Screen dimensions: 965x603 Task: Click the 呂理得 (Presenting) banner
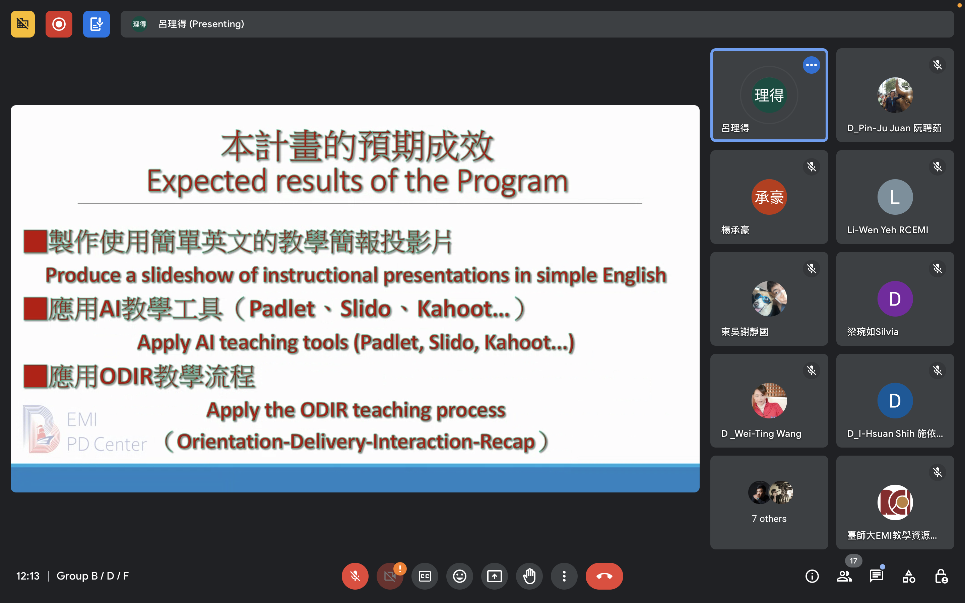(537, 24)
